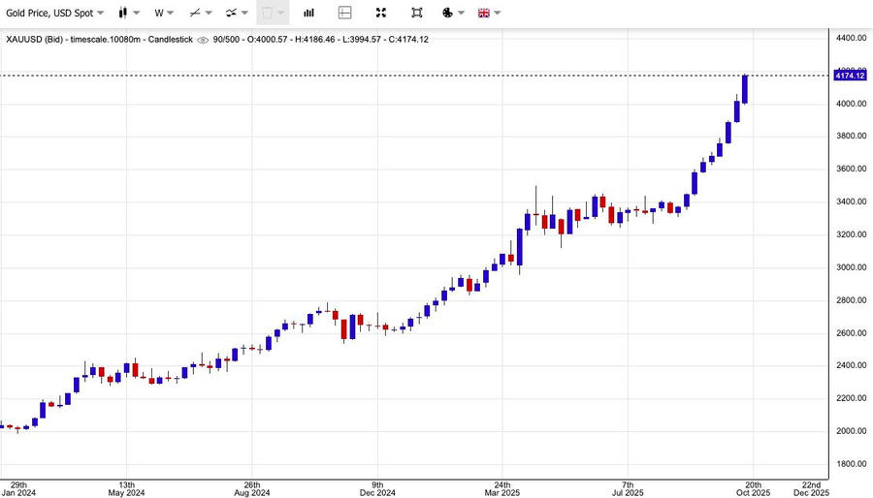Open the color theme palette icon
Screen dimensions: 873x498
click(x=448, y=13)
